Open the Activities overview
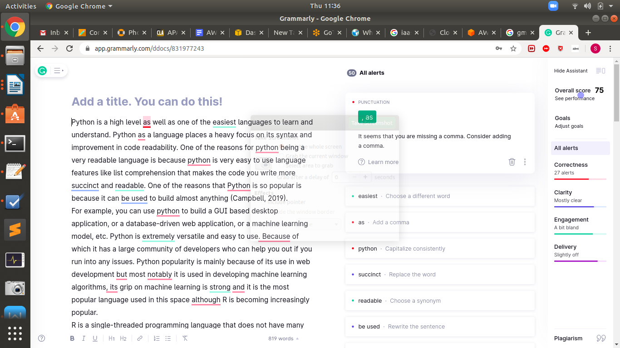 (21, 6)
